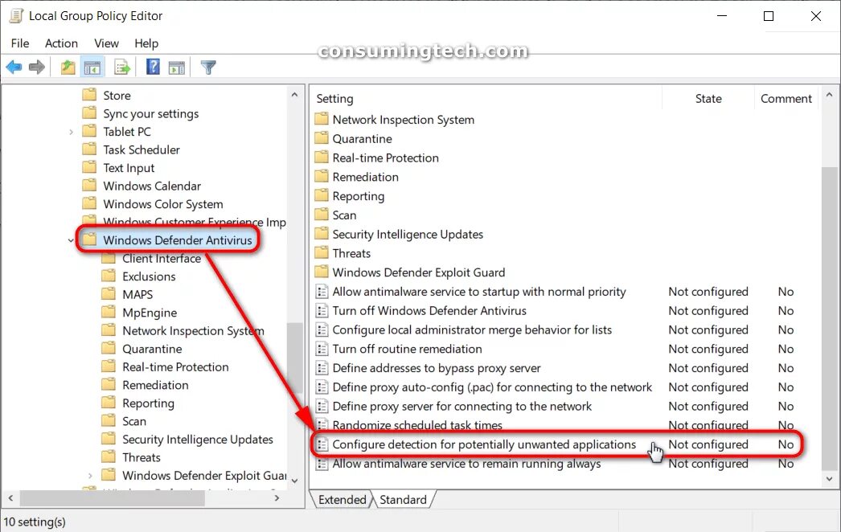Select Allow antimalware service to remain running
The width and height of the screenshot is (841, 532).
pos(466,464)
